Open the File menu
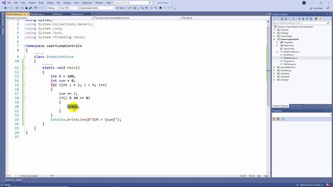 pyautogui.click(x=9, y=3)
